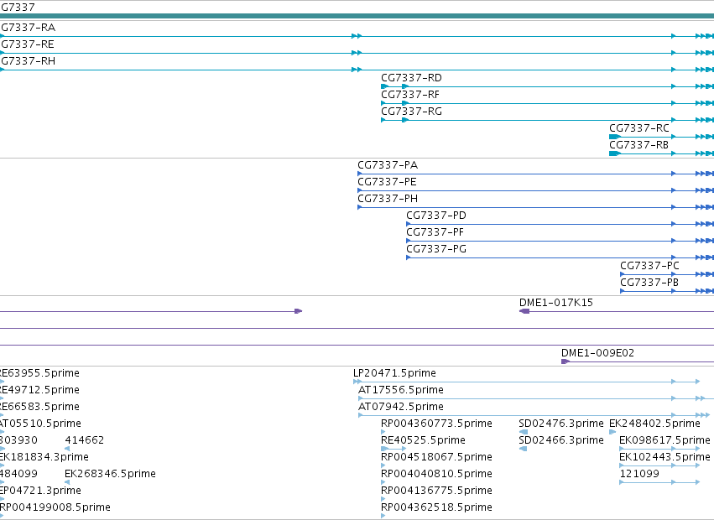Viewport: 714px width, 520px height.
Task: Select protein CG7337-PH
Action: point(388,199)
